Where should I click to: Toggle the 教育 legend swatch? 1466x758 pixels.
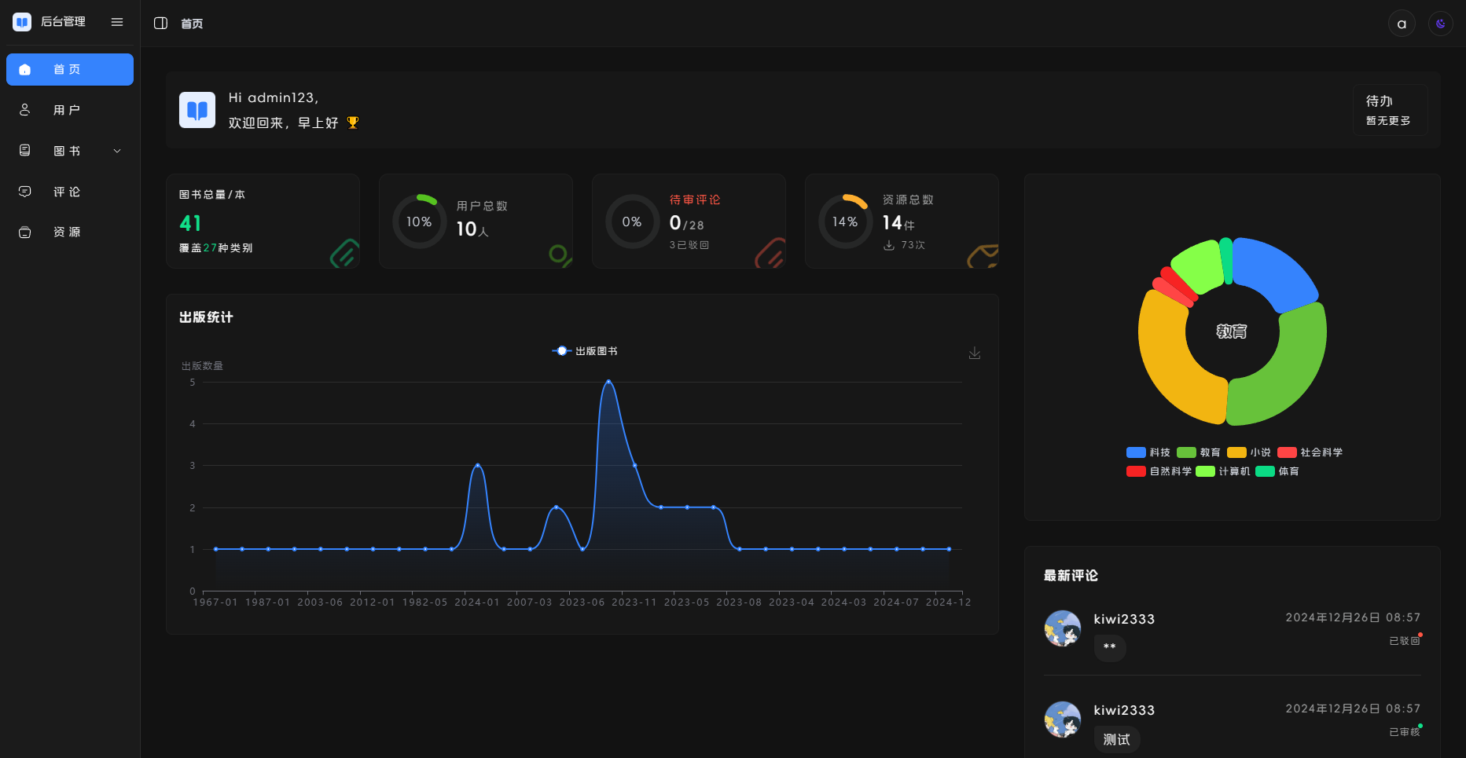[x=1186, y=452]
